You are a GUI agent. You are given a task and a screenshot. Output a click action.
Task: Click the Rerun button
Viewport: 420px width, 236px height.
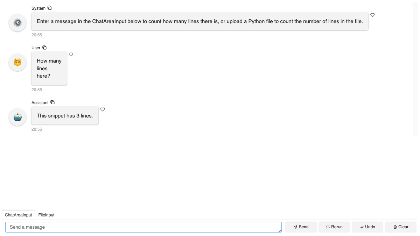click(x=334, y=227)
